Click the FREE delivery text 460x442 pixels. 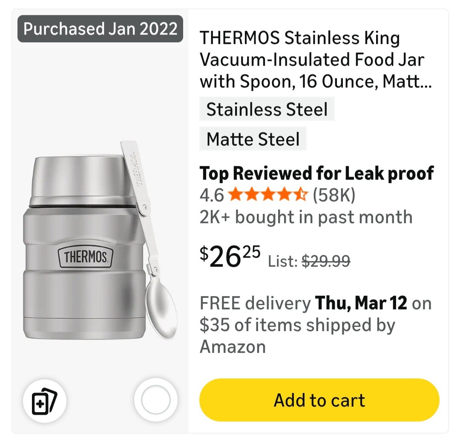[x=255, y=303]
